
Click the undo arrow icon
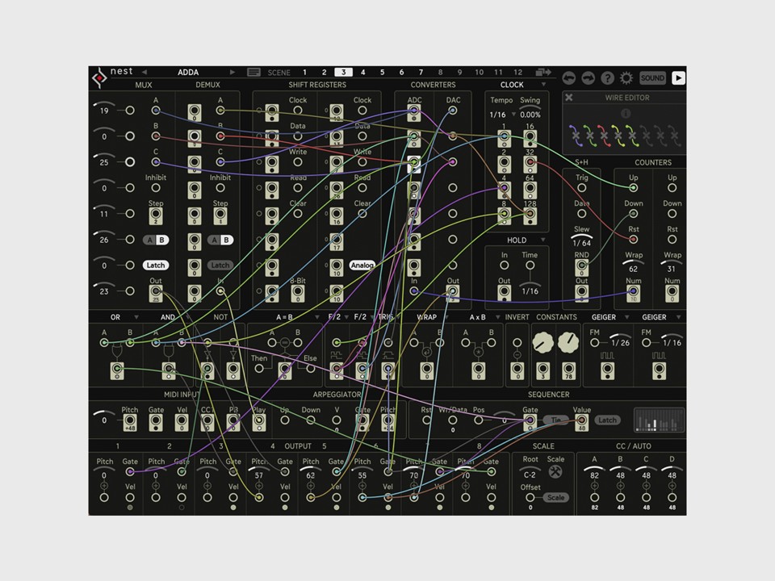pyautogui.click(x=569, y=78)
